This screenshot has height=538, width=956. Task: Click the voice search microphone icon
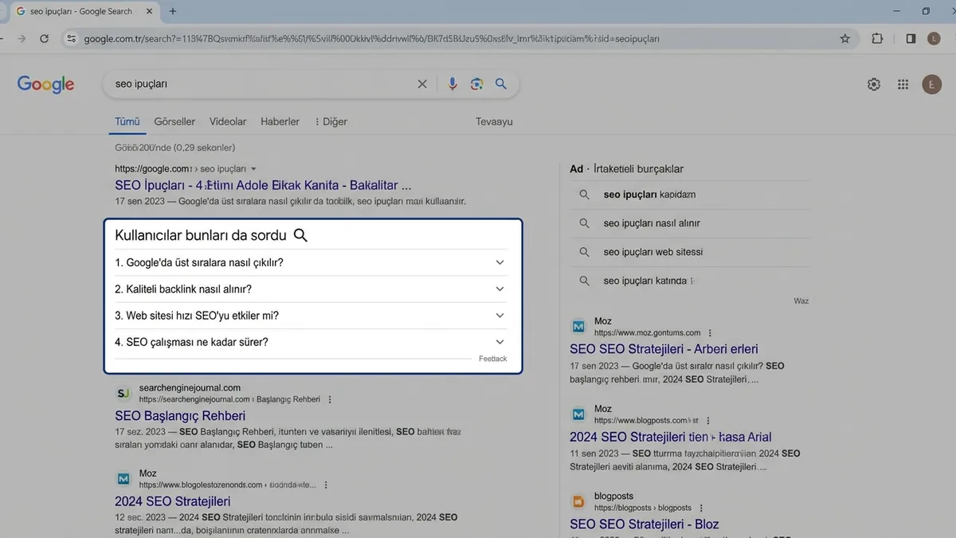(x=453, y=84)
